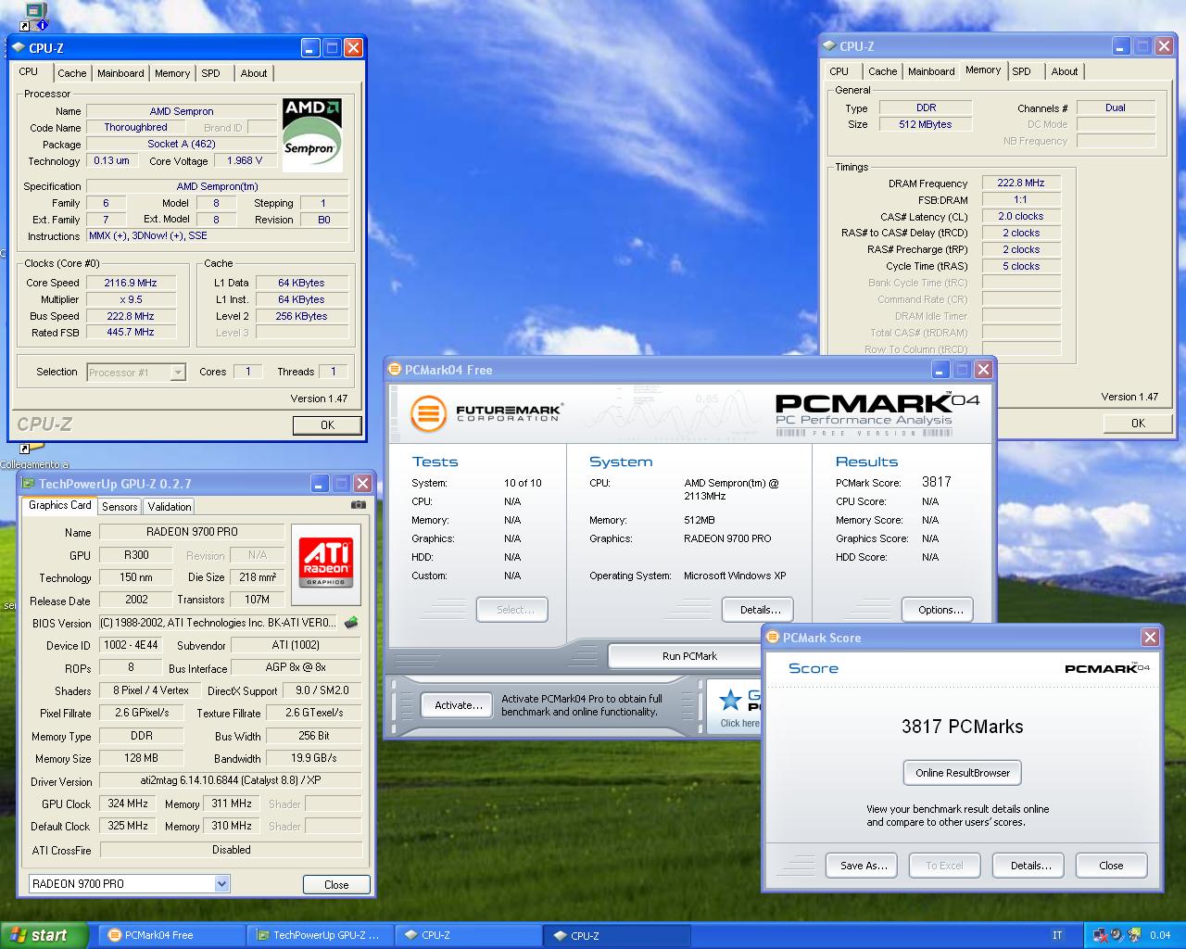
Task: Switch to TechPowerUp GPU-Z in taskbar
Action: point(322,935)
